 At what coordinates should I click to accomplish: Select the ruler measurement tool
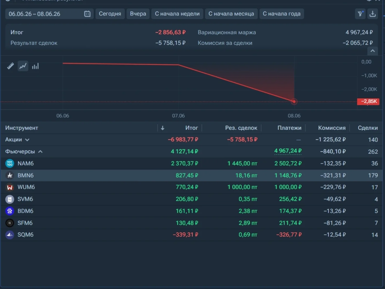click(x=10, y=66)
